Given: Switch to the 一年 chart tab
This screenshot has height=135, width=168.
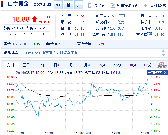Looking at the screenshot, I should click(x=41, y=65).
